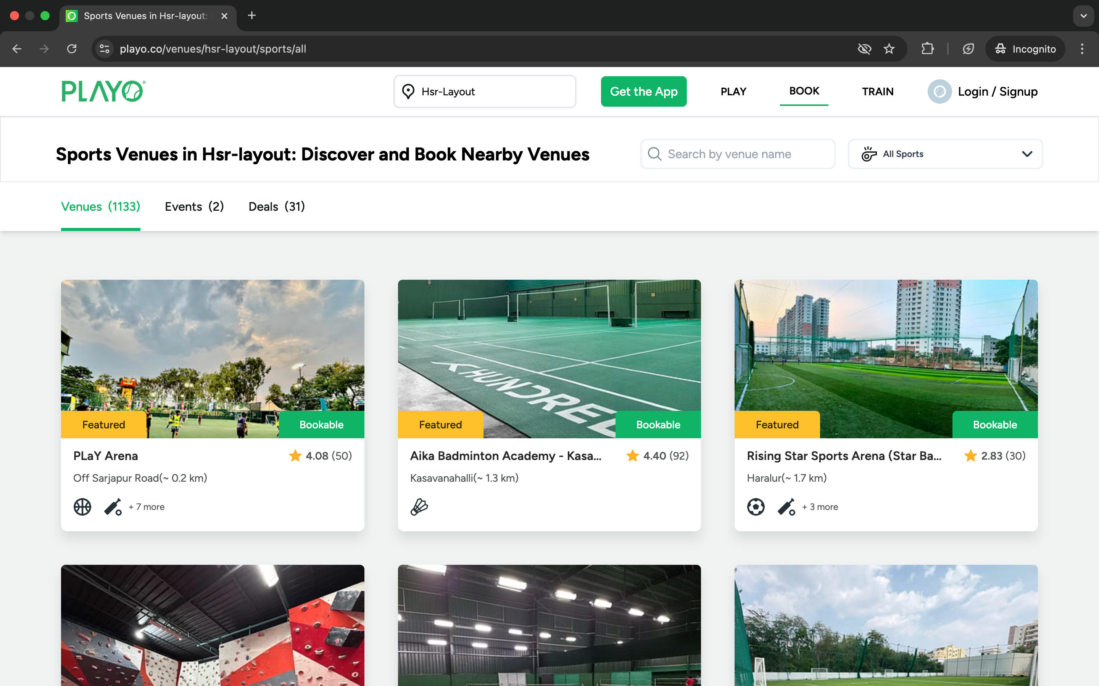This screenshot has width=1099, height=686.
Task: Click Bookable badge on PLaY Arena
Action: coord(322,425)
